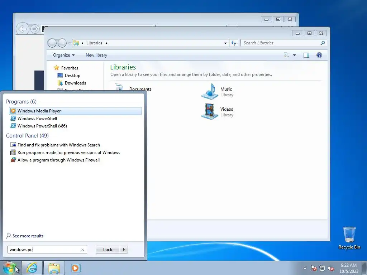
Task: Expand the arrow before Libraries breadcrumb
Action: point(82,43)
